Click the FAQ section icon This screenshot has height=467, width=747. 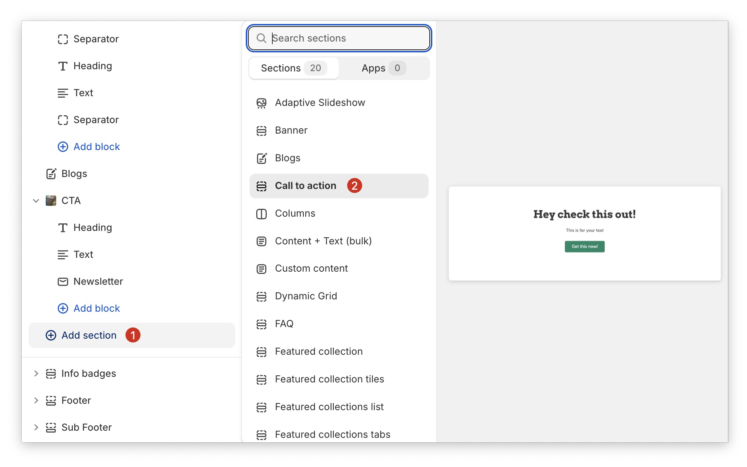click(261, 324)
